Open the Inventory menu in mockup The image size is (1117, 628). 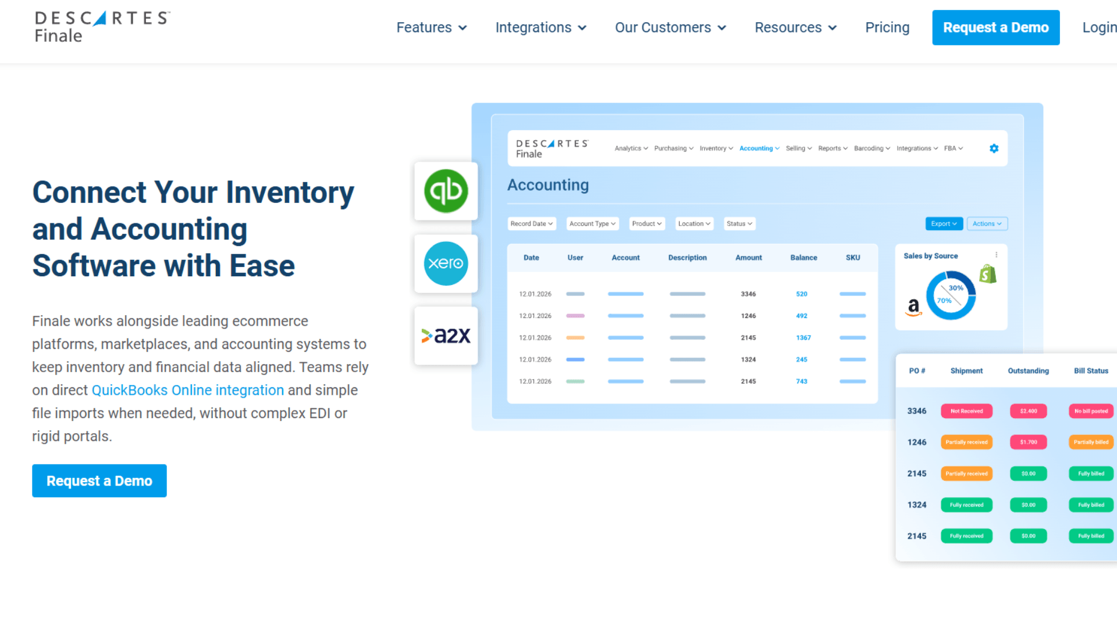(716, 148)
